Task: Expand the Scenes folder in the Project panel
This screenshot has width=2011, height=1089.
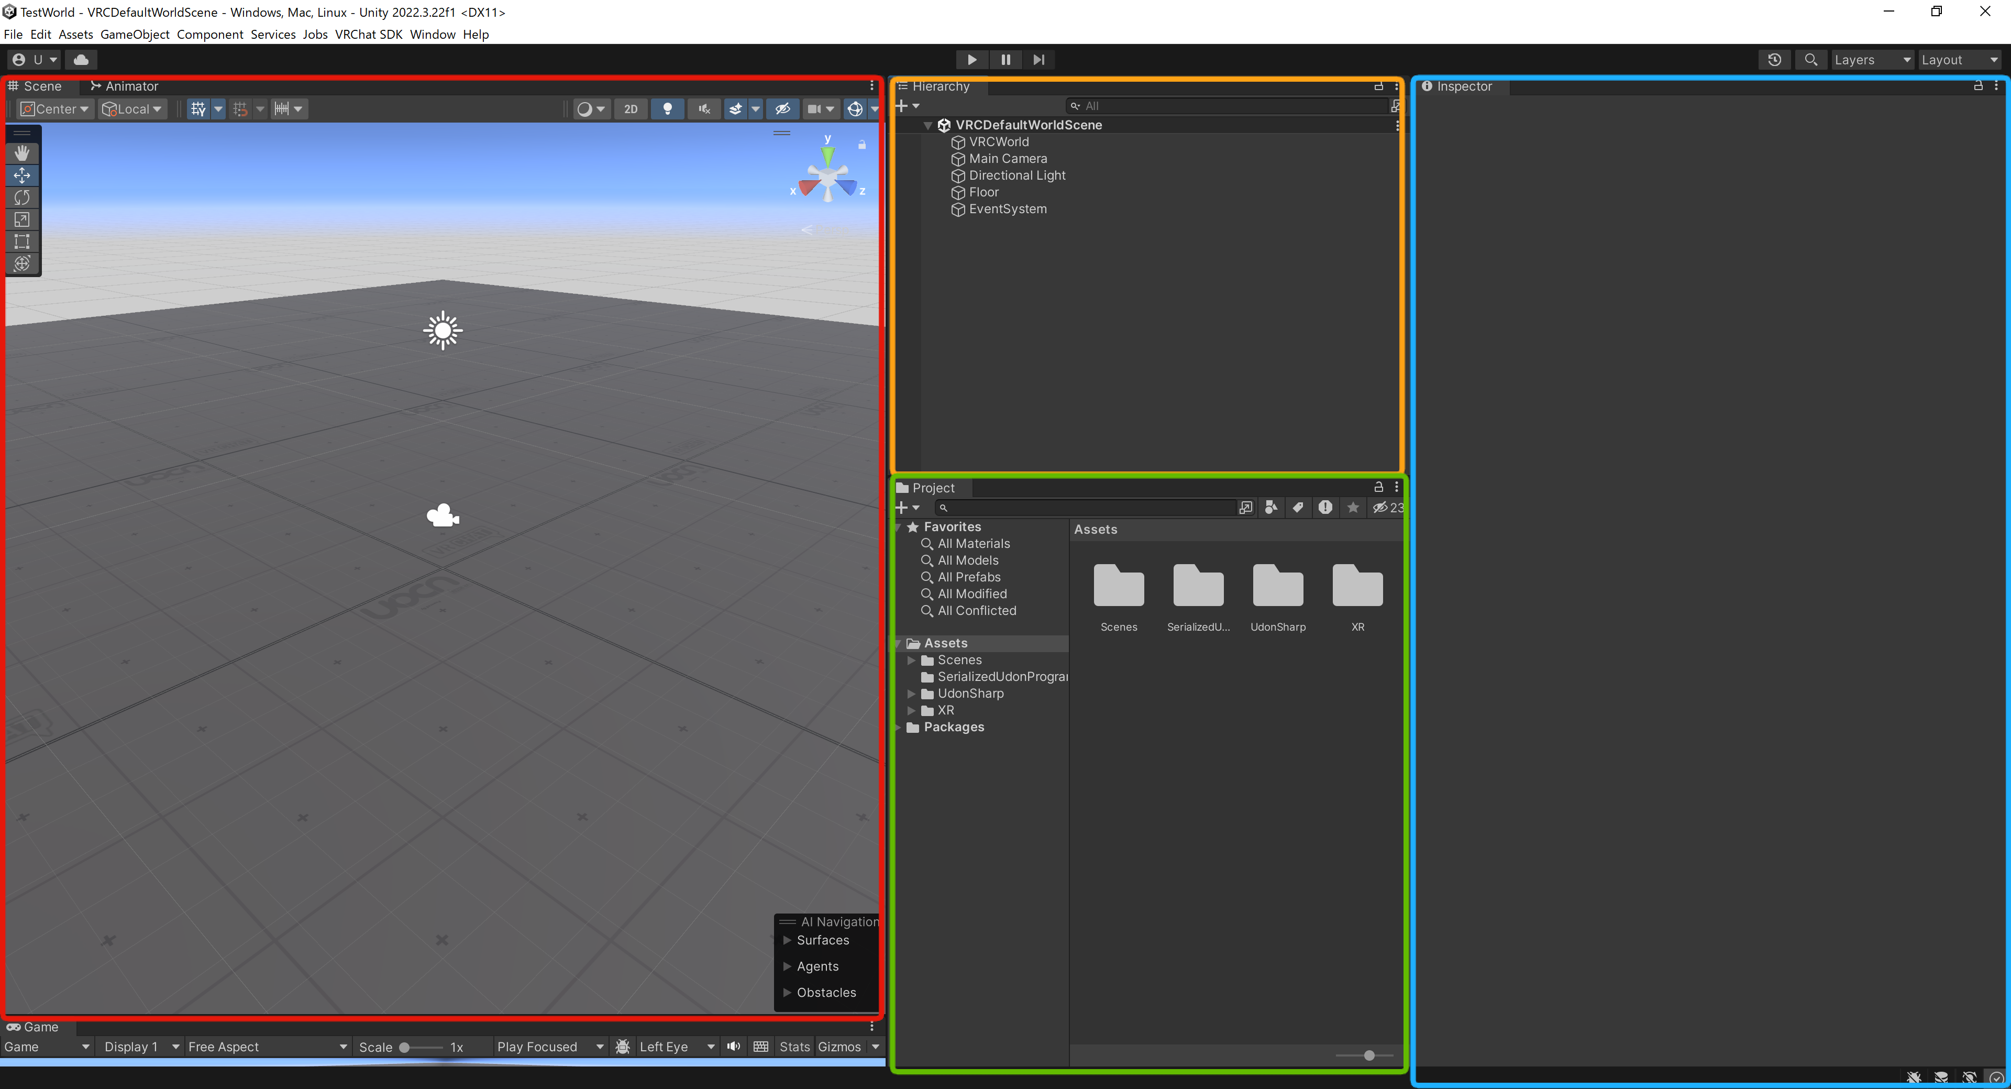Action: pos(912,659)
